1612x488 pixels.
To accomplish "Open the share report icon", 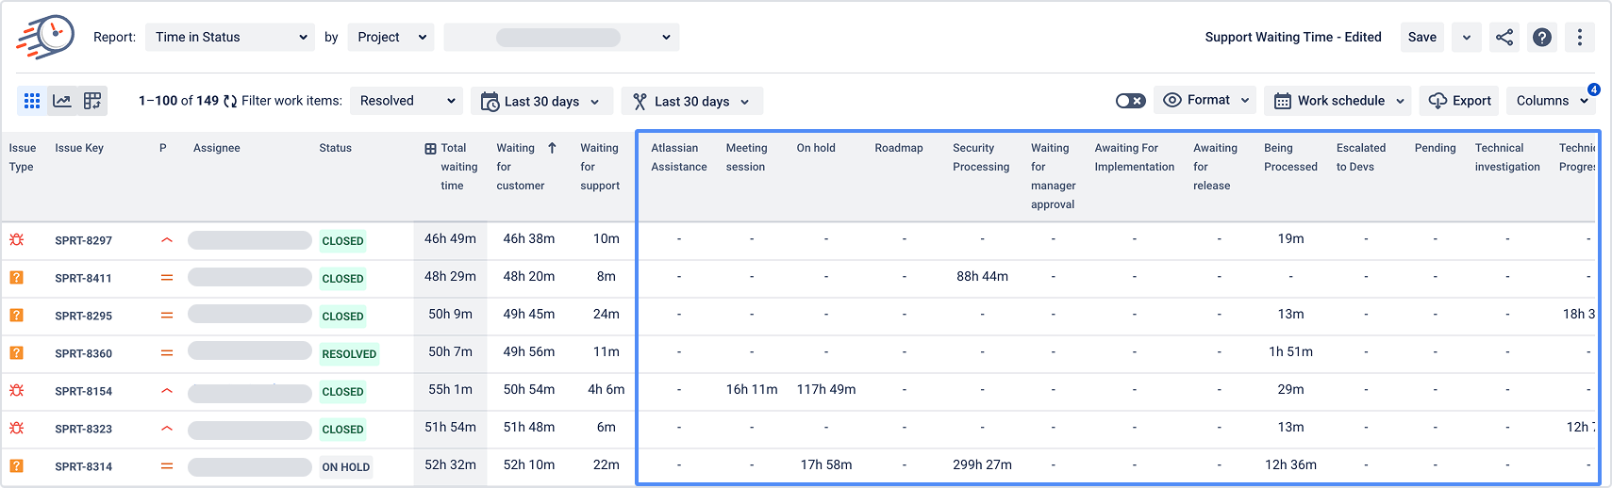I will (x=1504, y=37).
